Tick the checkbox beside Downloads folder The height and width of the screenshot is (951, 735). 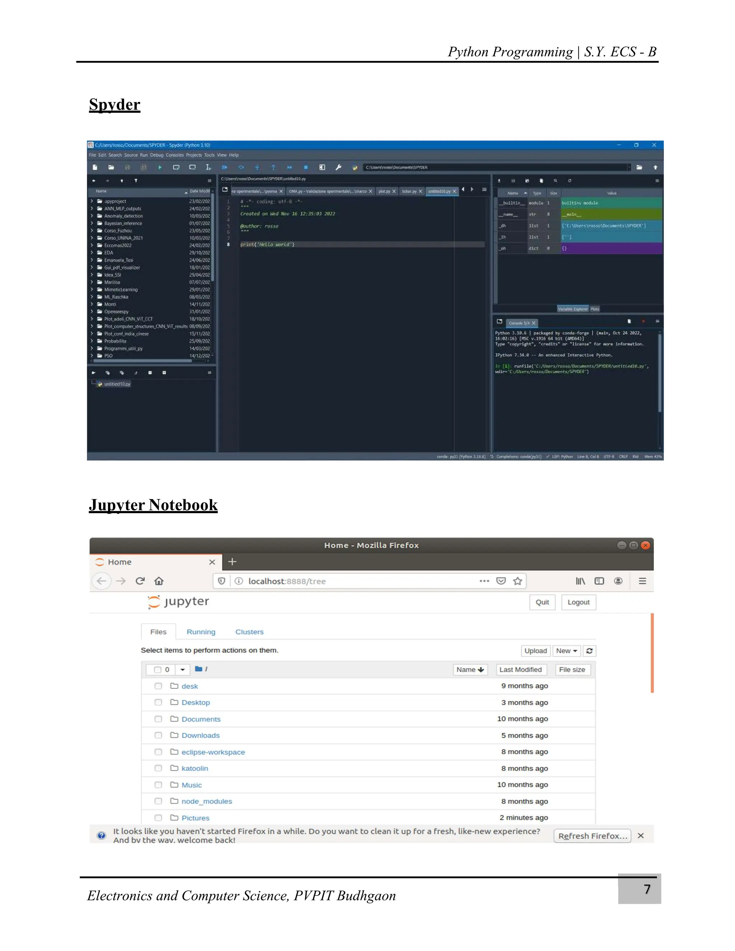158,735
